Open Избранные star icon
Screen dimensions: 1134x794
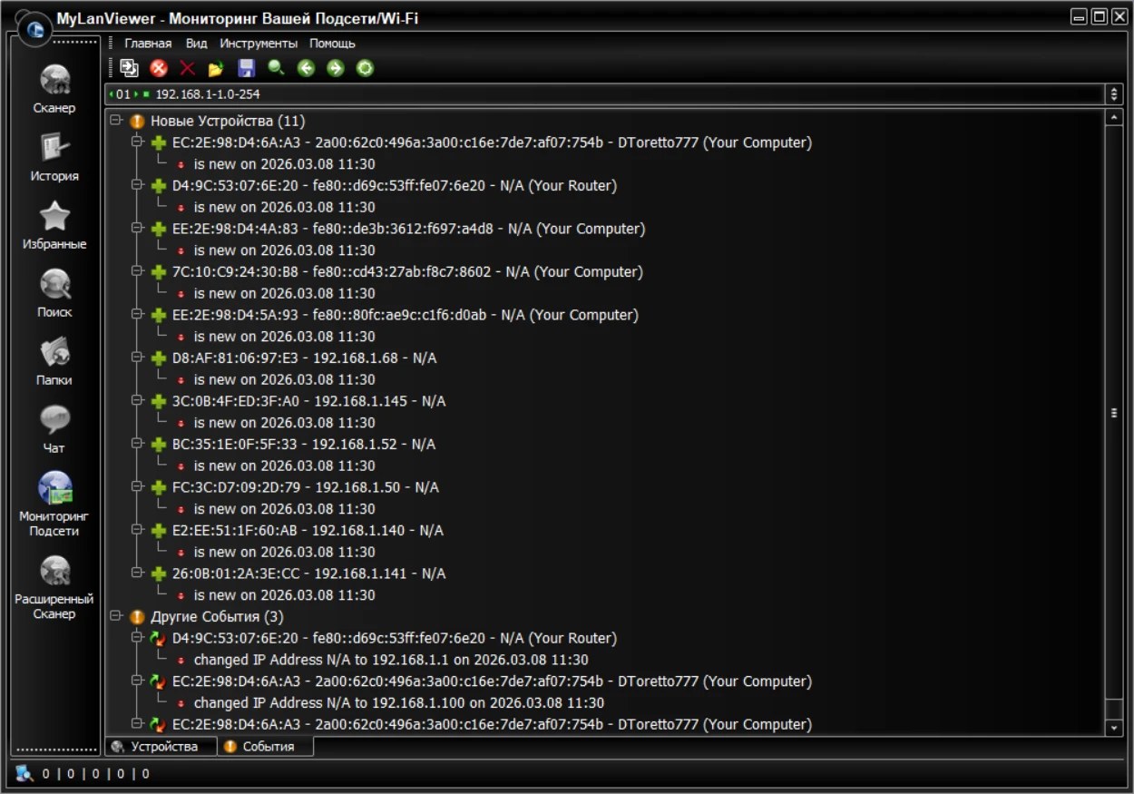(54, 217)
